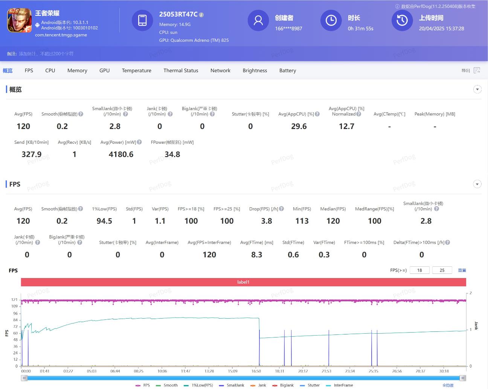Viewport: 488px width, 389px height.
Task: Switch to the Temperature tab
Action: pyautogui.click(x=137, y=70)
